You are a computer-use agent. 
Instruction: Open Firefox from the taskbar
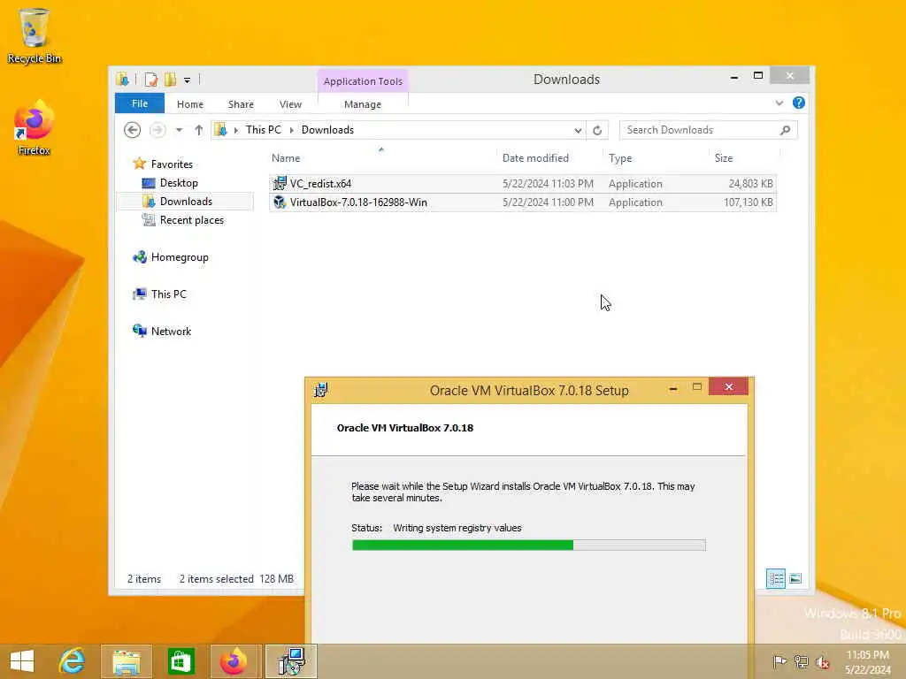(x=234, y=661)
